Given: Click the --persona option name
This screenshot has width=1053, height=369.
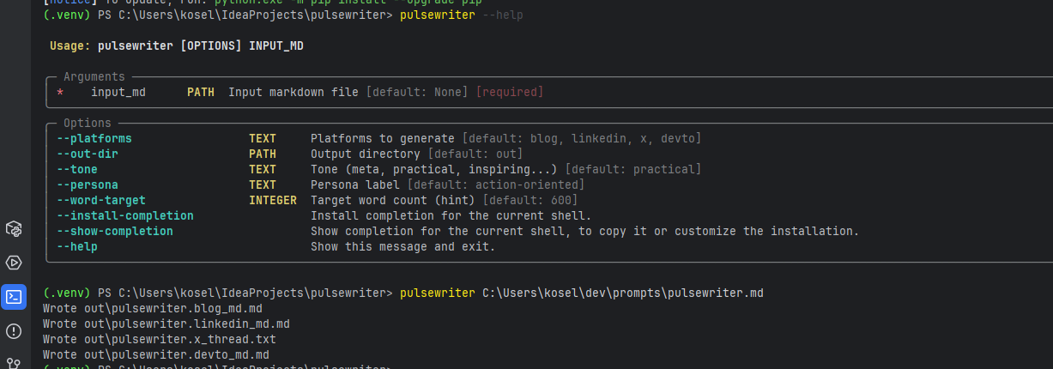Looking at the screenshot, I should [88, 184].
